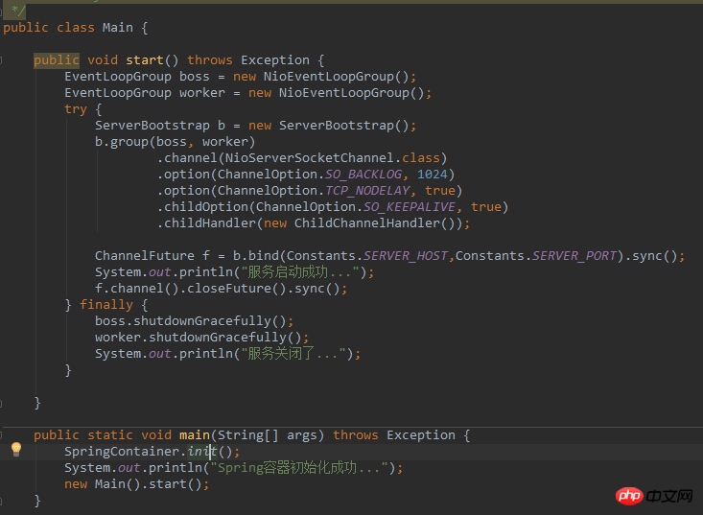Click 'closeFuture' in the f.channel() line
Viewport: 703px width, 515px height.
pos(229,289)
